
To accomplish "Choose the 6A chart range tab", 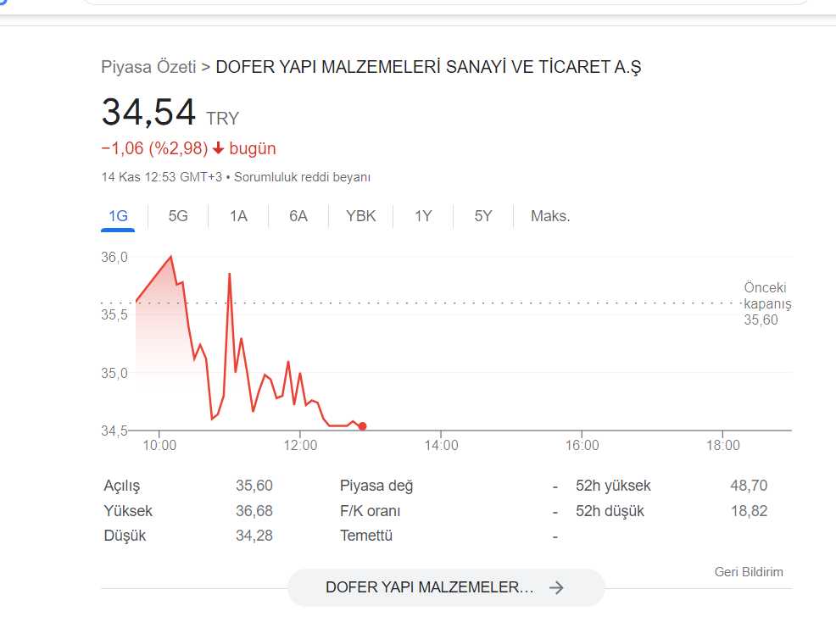I will [x=298, y=216].
